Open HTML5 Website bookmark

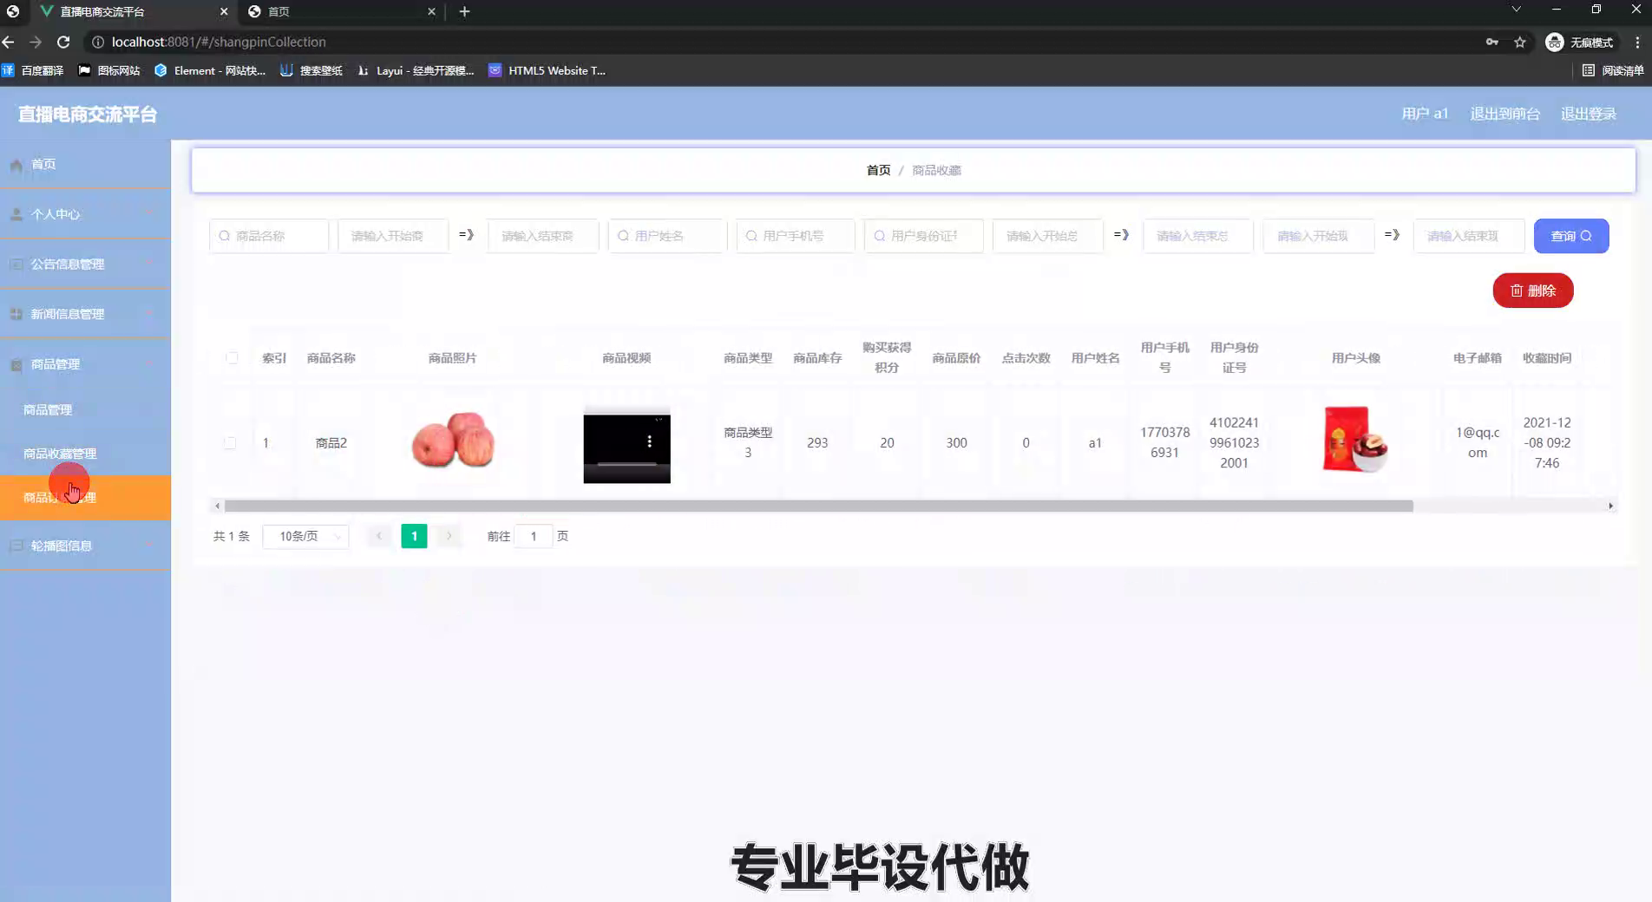coord(547,70)
